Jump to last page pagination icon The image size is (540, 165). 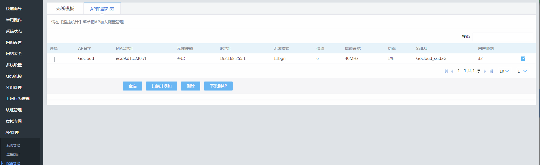[491, 71]
